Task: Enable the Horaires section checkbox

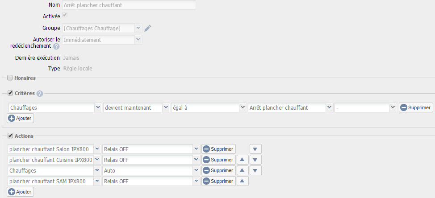Action: (11, 78)
